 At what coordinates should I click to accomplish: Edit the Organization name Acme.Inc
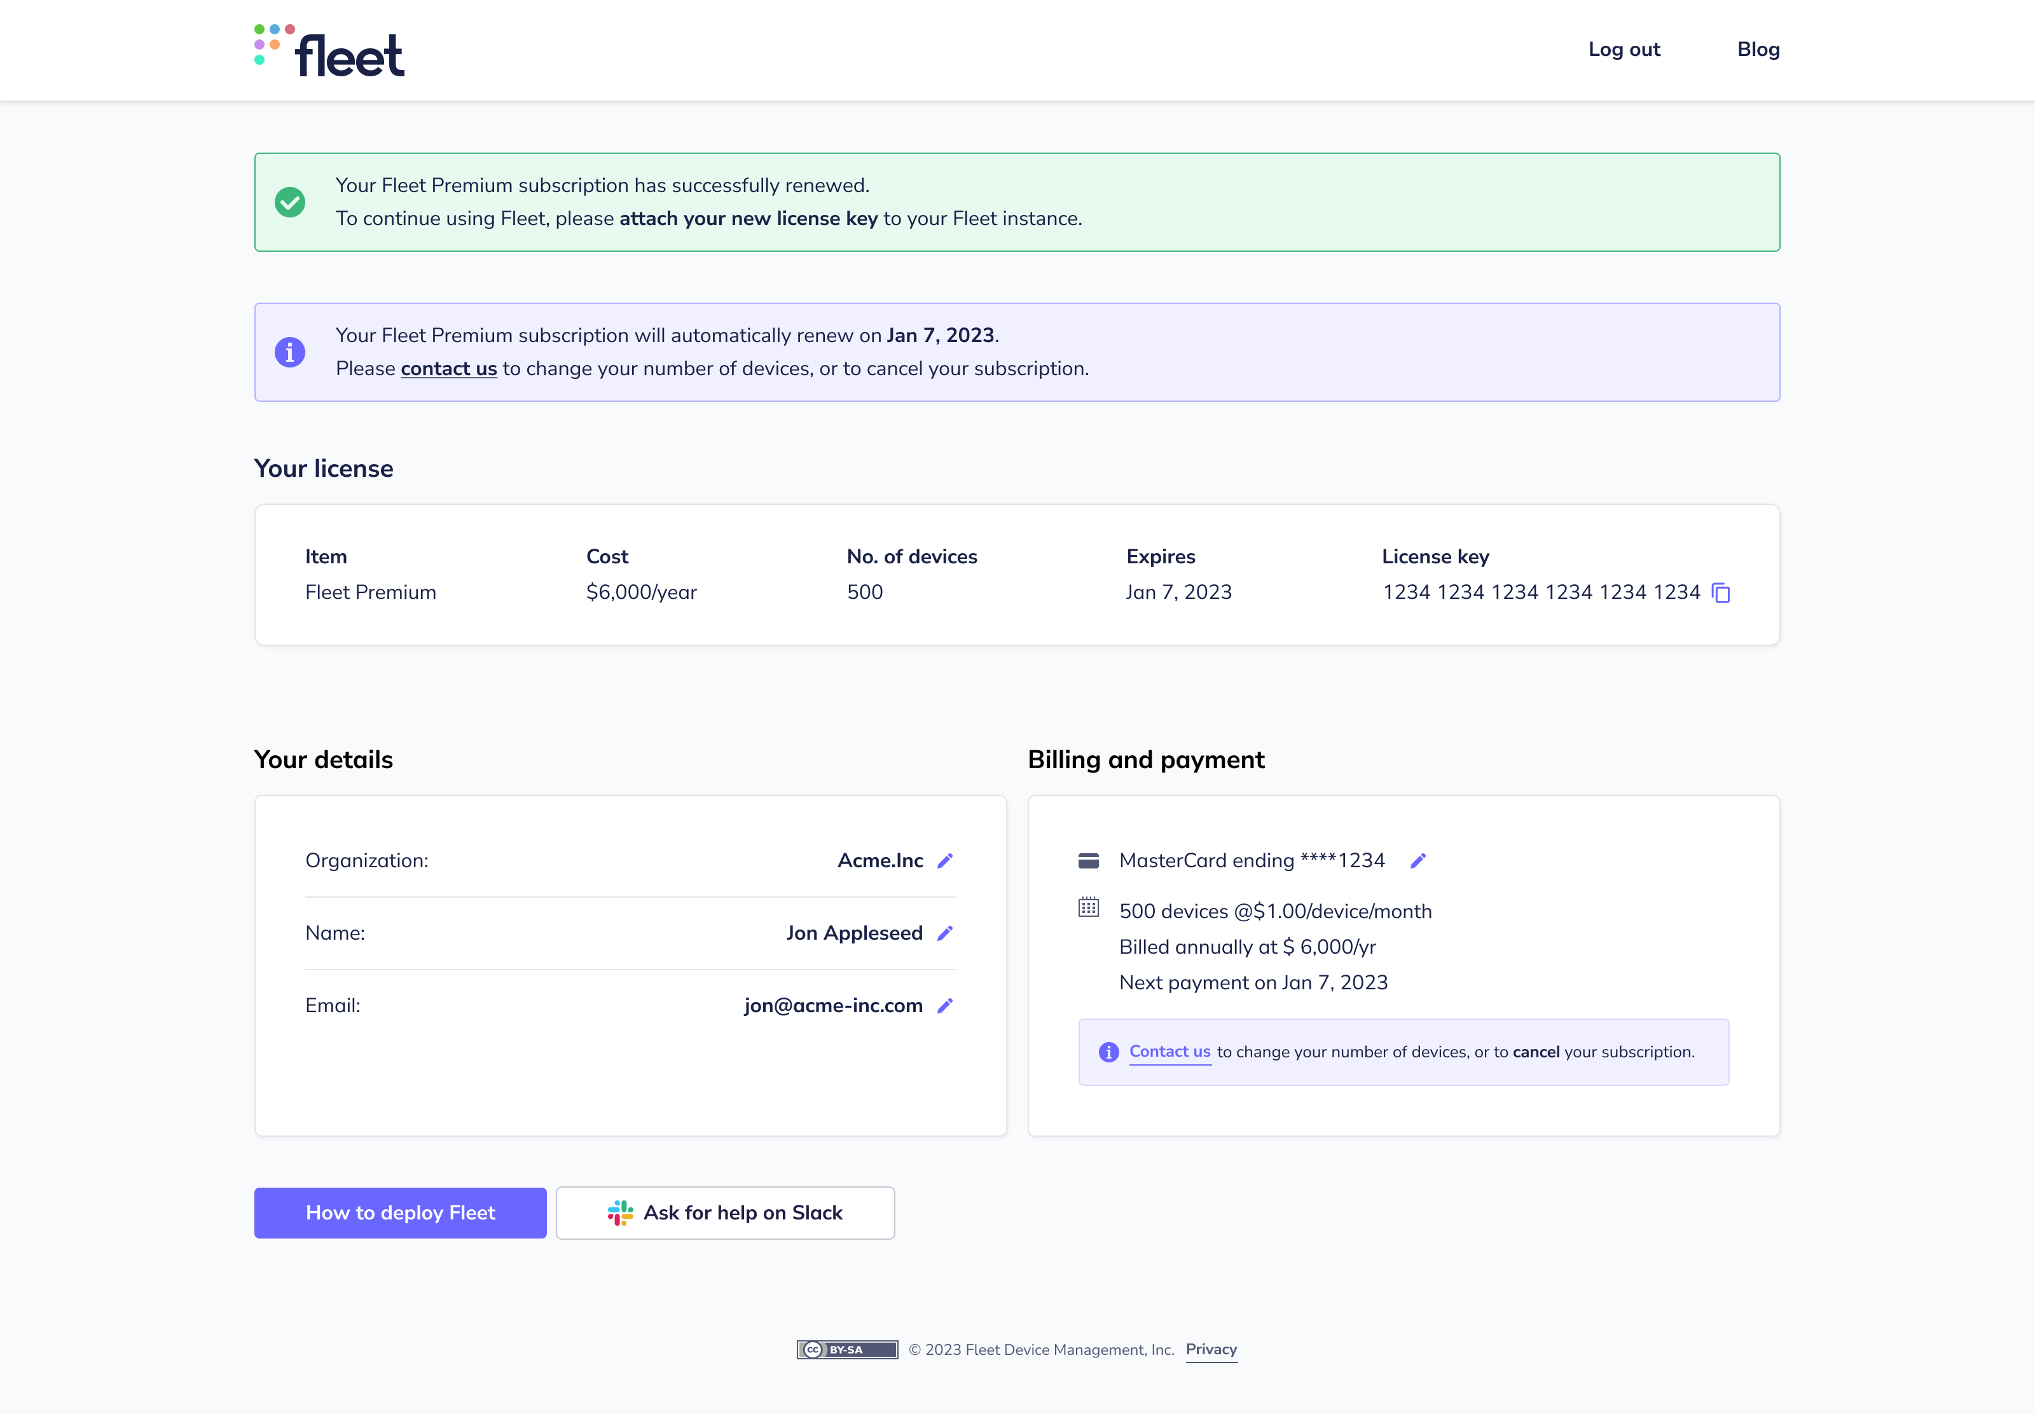(x=945, y=860)
